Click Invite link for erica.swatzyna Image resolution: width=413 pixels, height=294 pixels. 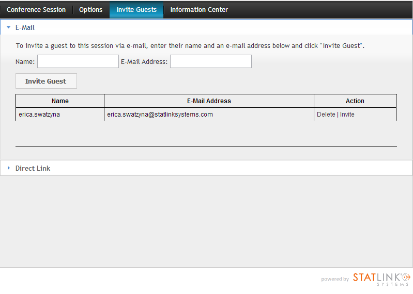347,115
